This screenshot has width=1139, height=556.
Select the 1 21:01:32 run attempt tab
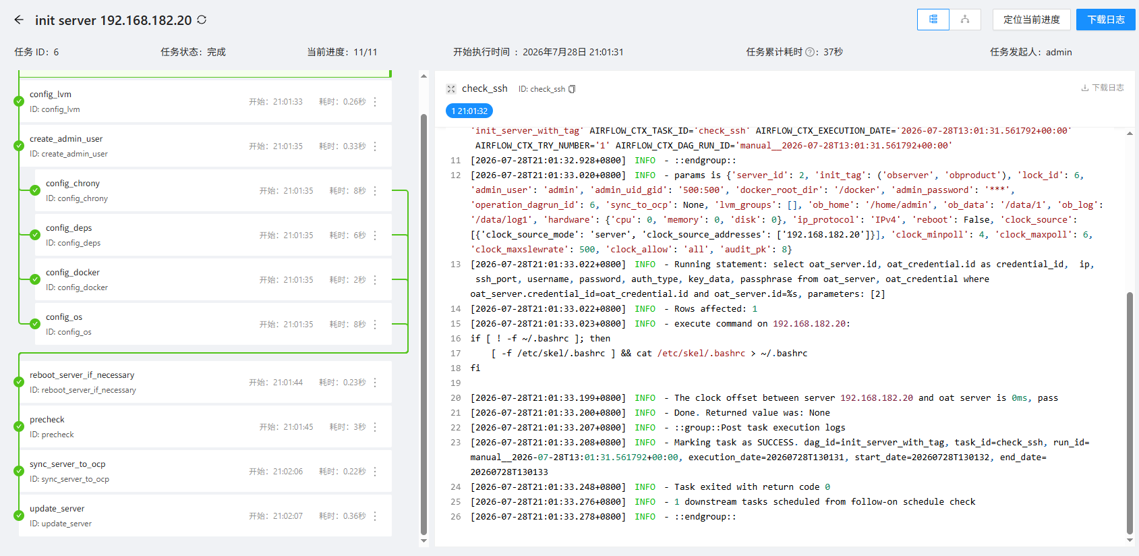pos(469,111)
